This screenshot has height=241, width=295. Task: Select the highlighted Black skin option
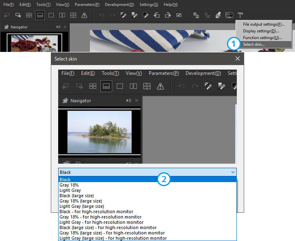click(x=147, y=180)
